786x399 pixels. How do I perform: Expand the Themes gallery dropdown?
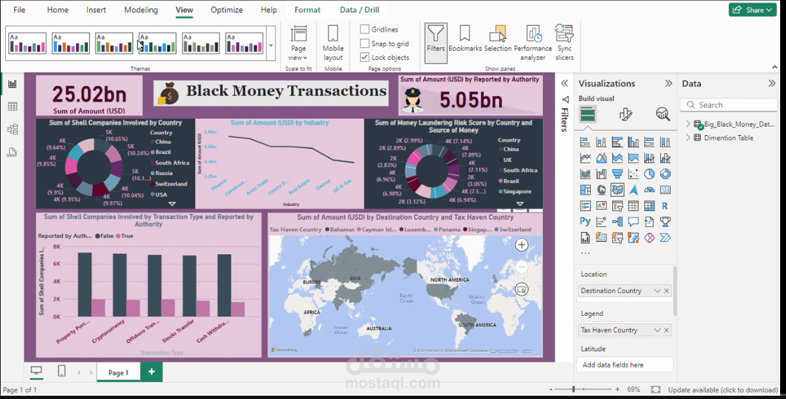[x=271, y=45]
